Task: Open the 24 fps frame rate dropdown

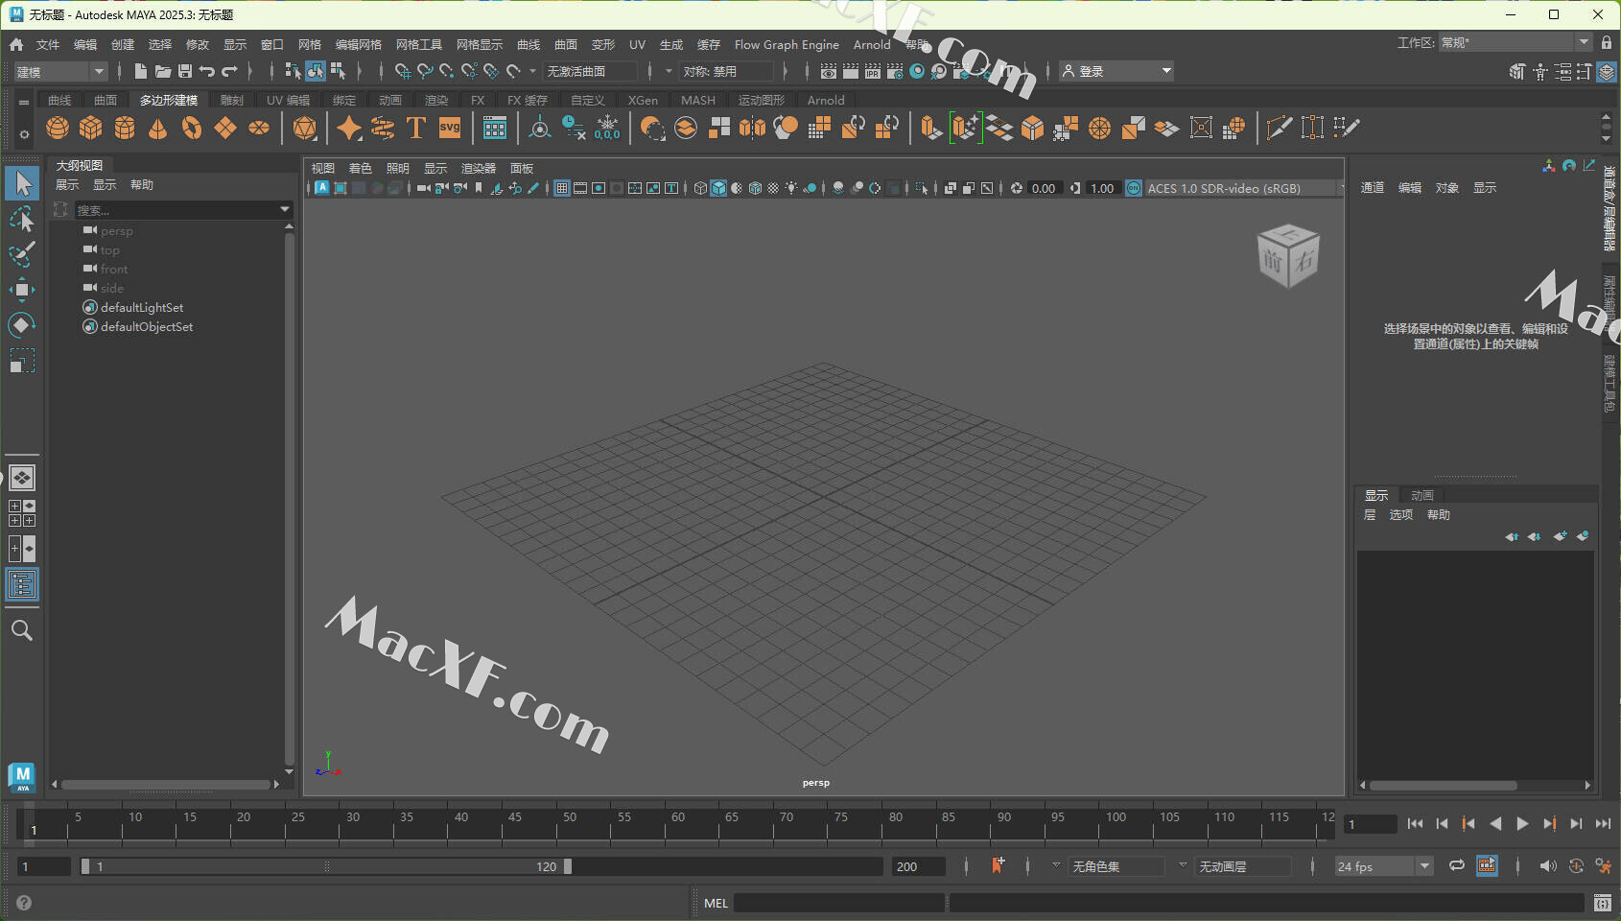Action: tap(1383, 866)
